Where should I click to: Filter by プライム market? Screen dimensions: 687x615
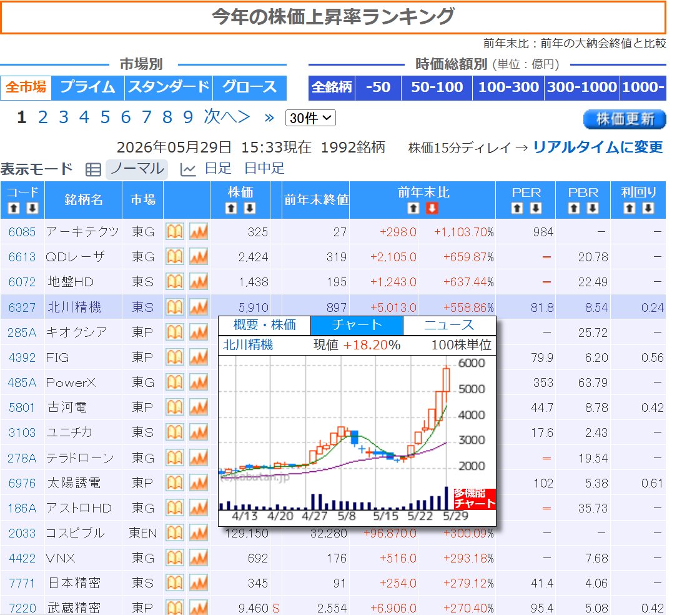pyautogui.click(x=87, y=87)
